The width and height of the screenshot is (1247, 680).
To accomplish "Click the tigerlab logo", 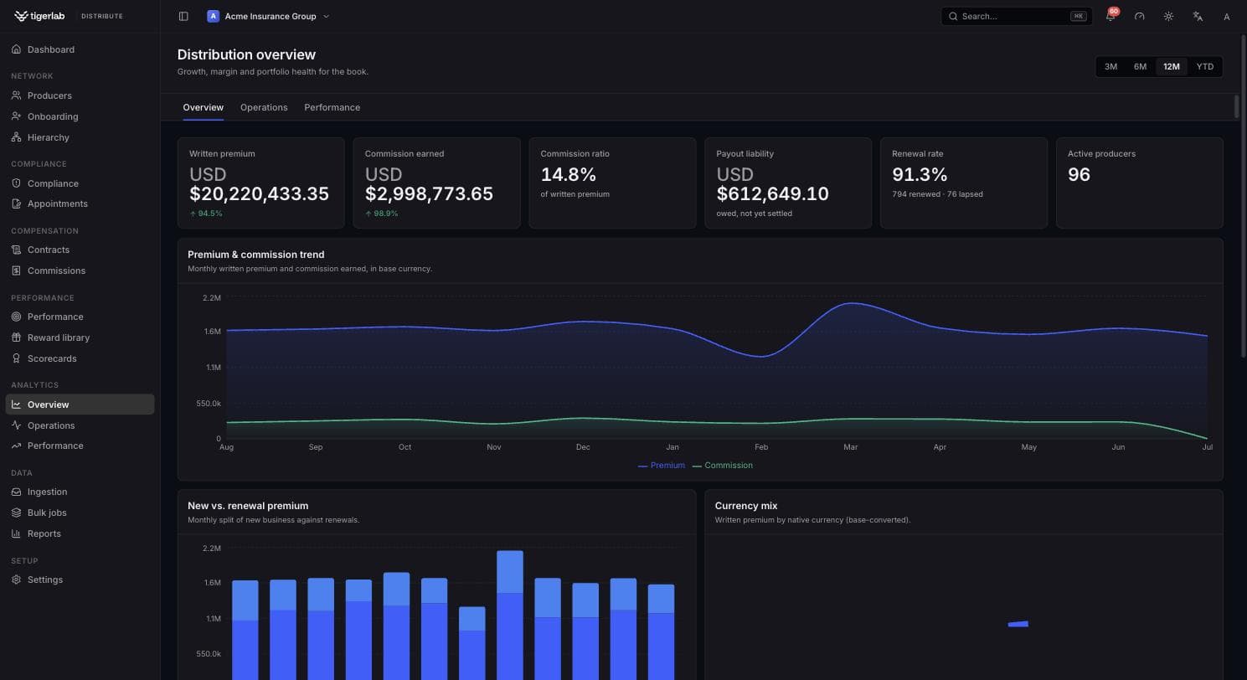I will coord(39,16).
